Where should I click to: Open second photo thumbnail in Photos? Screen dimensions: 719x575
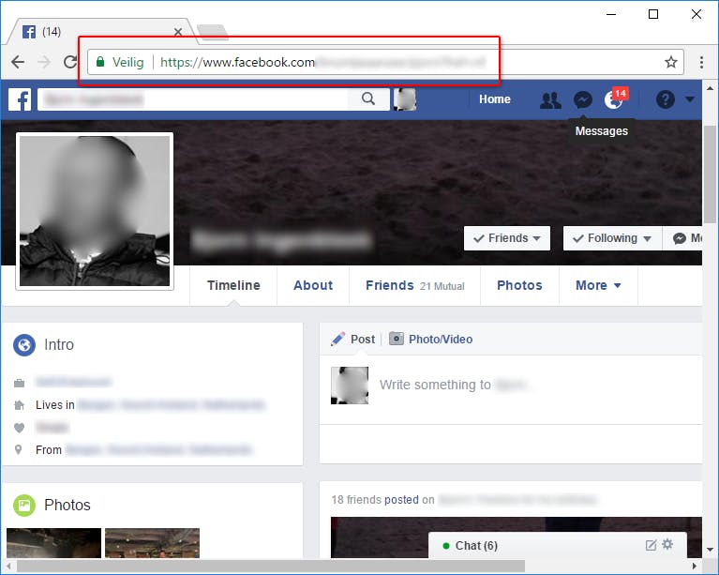(152, 543)
